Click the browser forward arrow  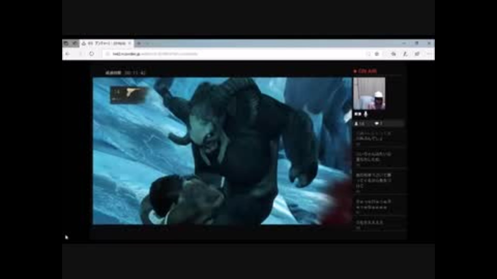(80, 54)
